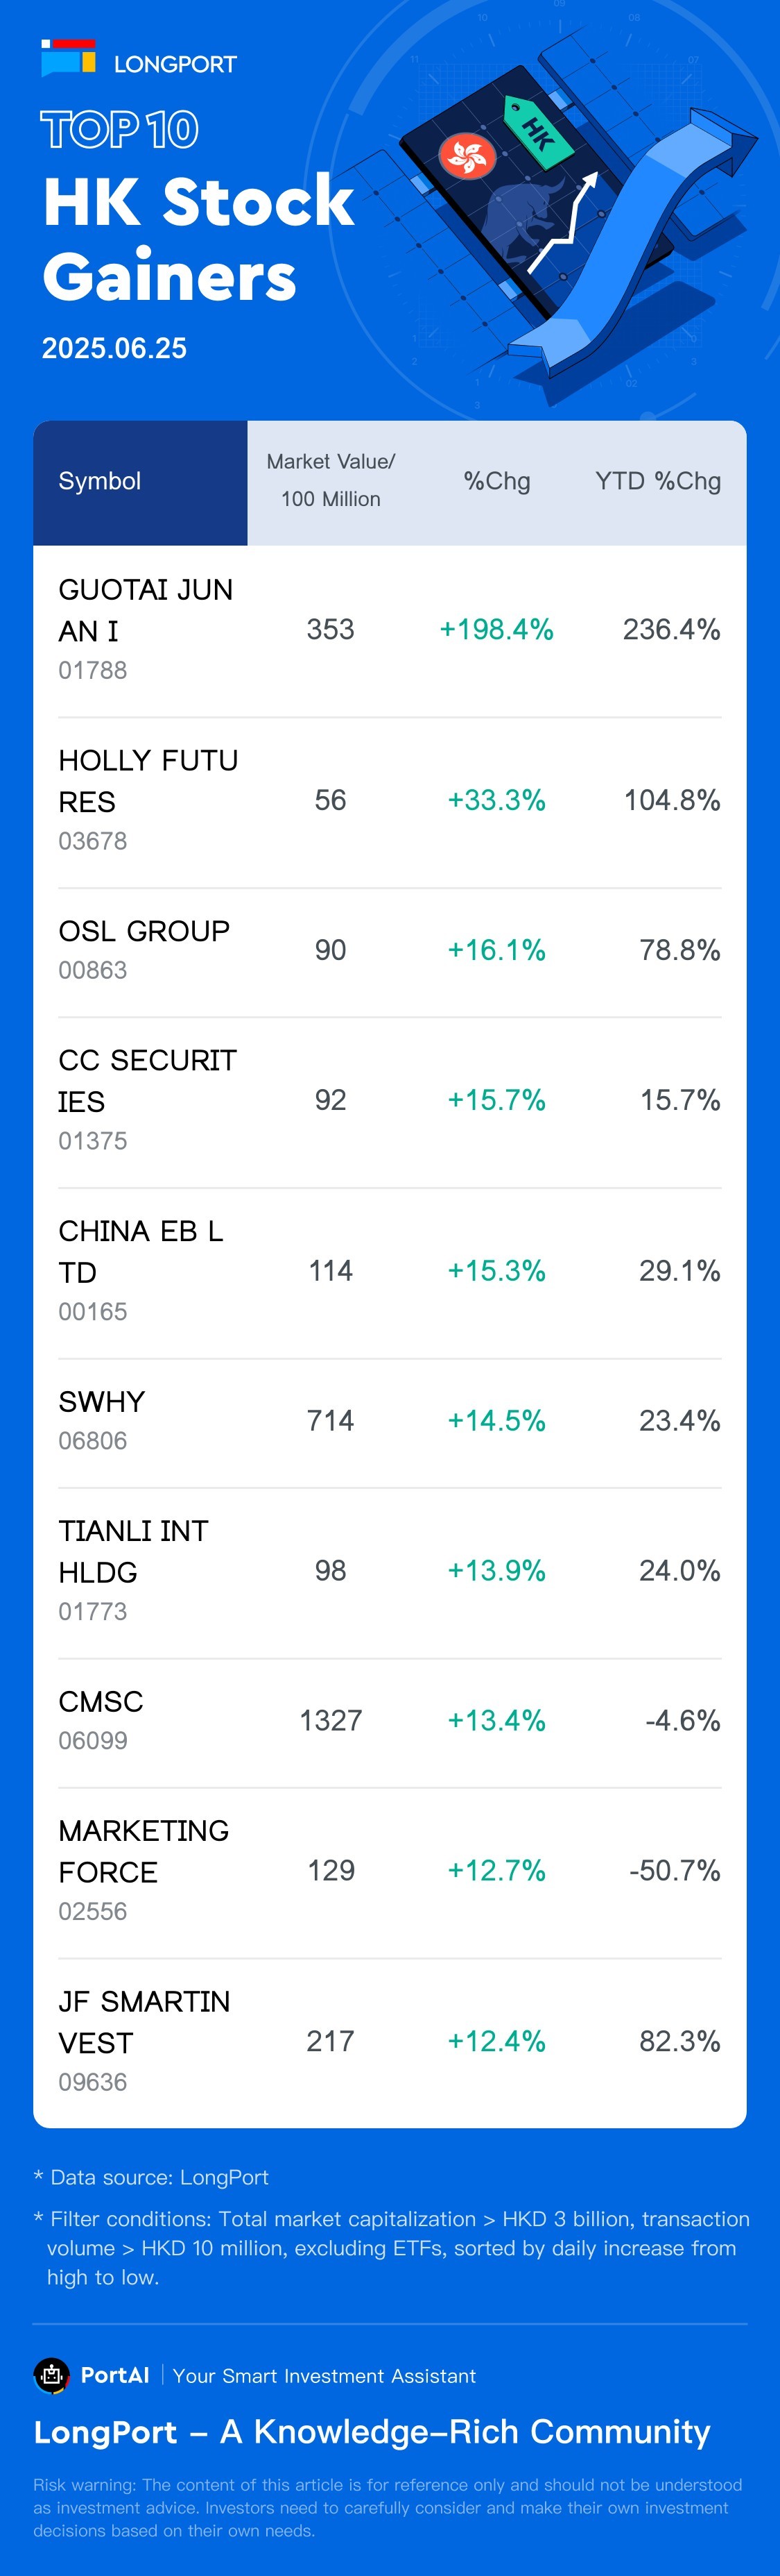Click the YTD %Chg column header
Screen dimensions: 780x2576
click(x=657, y=481)
